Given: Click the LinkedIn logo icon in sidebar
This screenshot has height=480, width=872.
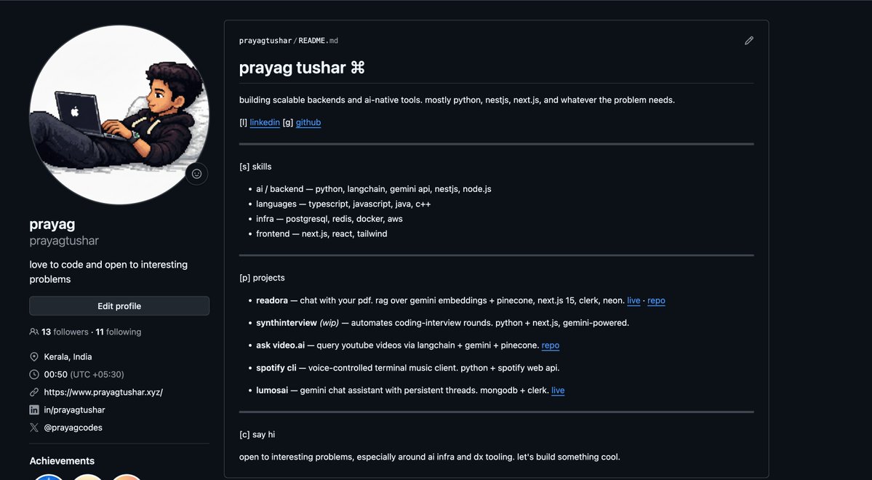Looking at the screenshot, I should (x=34, y=410).
